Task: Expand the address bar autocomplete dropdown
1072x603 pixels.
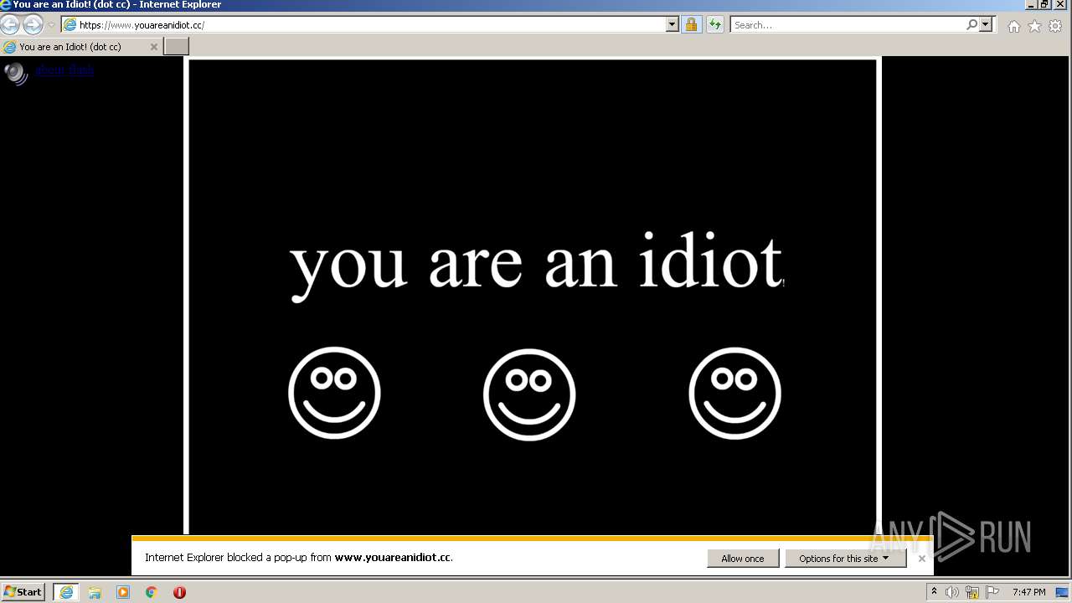Action: [x=672, y=24]
